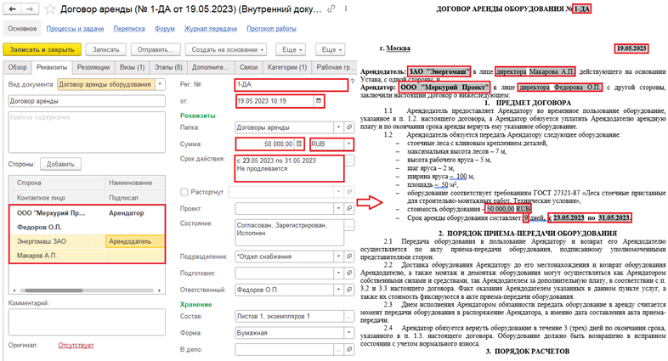Click the Отправить... button

156,49
